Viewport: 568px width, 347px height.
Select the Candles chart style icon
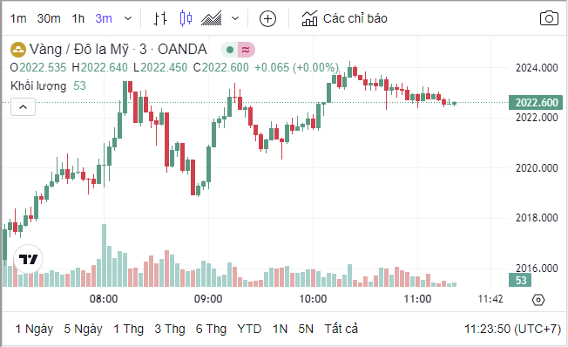(186, 18)
